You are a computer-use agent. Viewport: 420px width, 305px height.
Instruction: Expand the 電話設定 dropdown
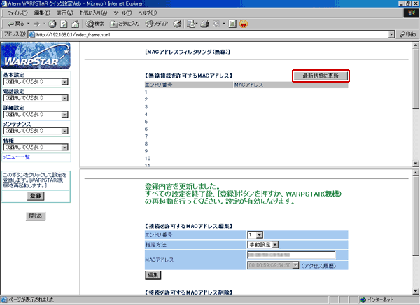(36, 98)
